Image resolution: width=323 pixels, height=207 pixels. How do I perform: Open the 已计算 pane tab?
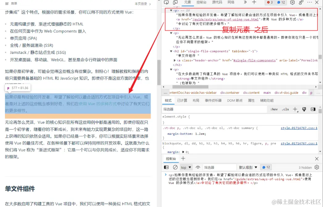182,100
